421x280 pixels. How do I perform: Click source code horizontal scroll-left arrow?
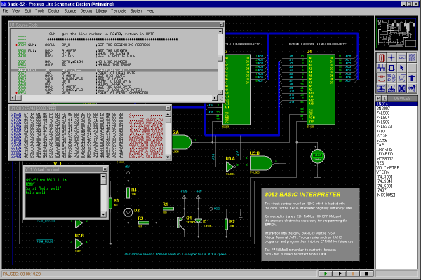[13, 98]
